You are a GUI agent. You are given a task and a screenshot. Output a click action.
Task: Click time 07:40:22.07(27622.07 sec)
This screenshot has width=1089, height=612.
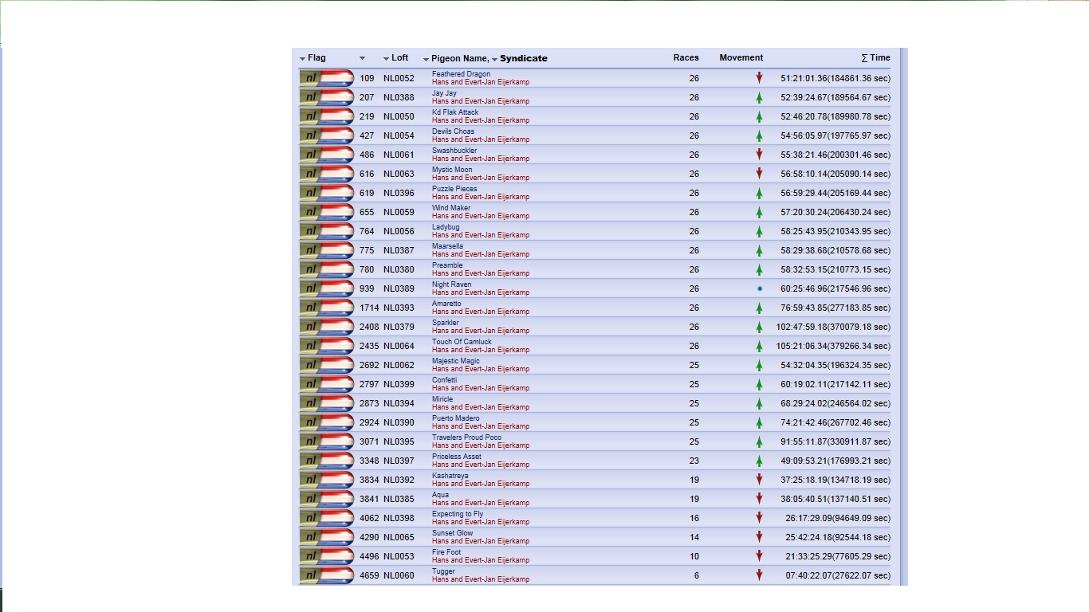(838, 575)
